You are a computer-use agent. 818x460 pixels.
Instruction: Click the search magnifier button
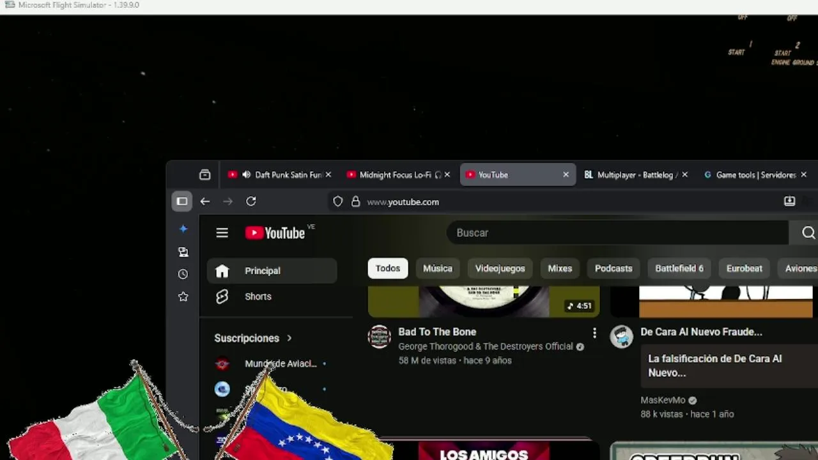click(808, 233)
